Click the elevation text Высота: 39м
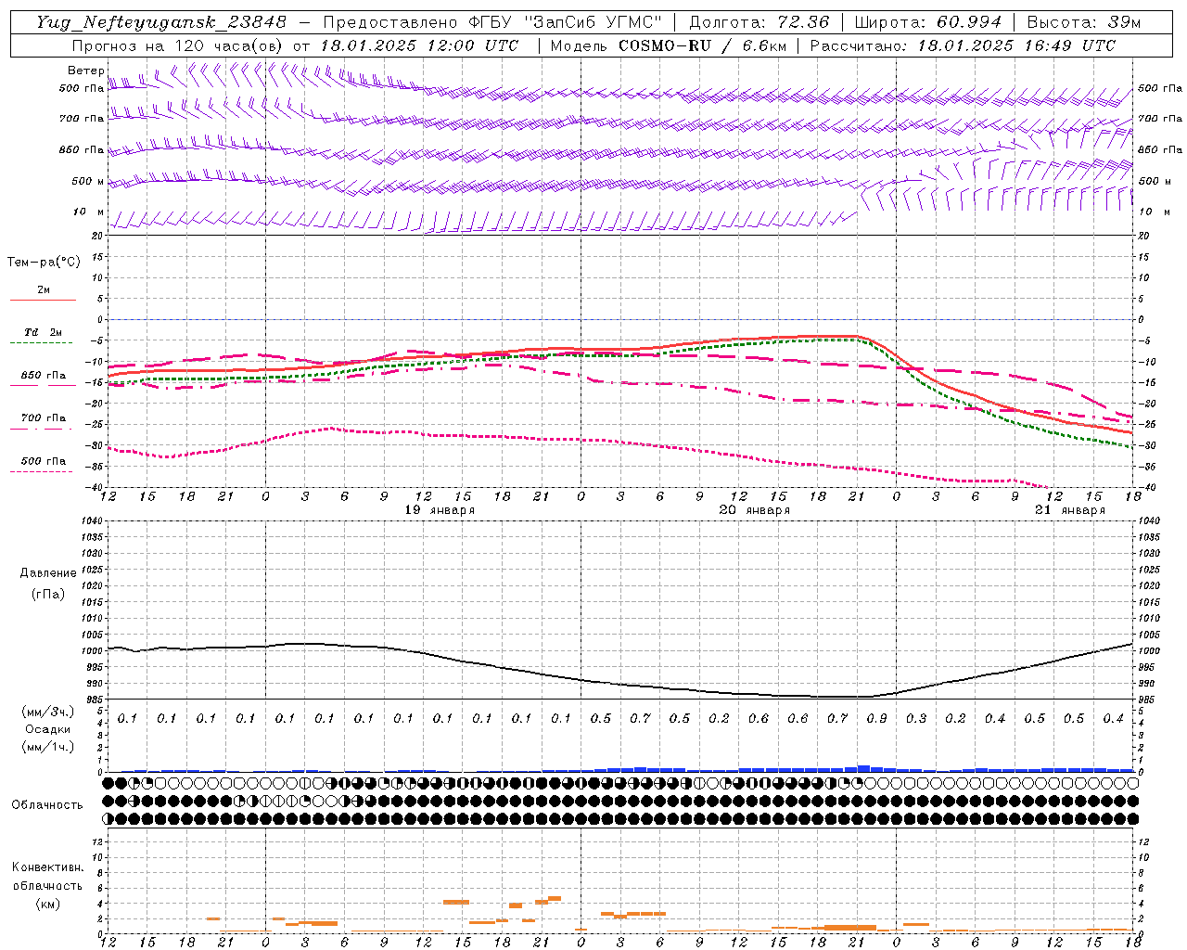Image resolution: width=1187 pixels, height=950 pixels. click(x=1084, y=22)
